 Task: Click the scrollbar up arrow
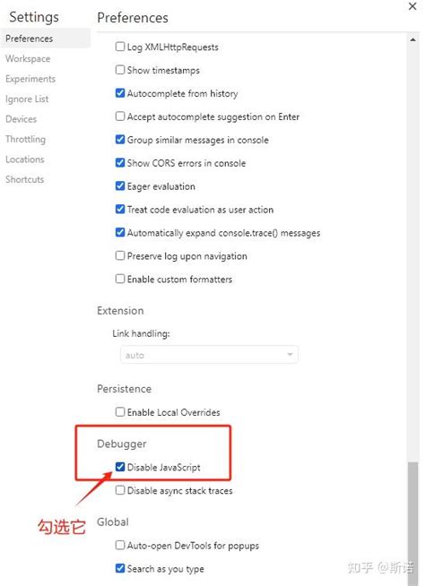coord(413,39)
